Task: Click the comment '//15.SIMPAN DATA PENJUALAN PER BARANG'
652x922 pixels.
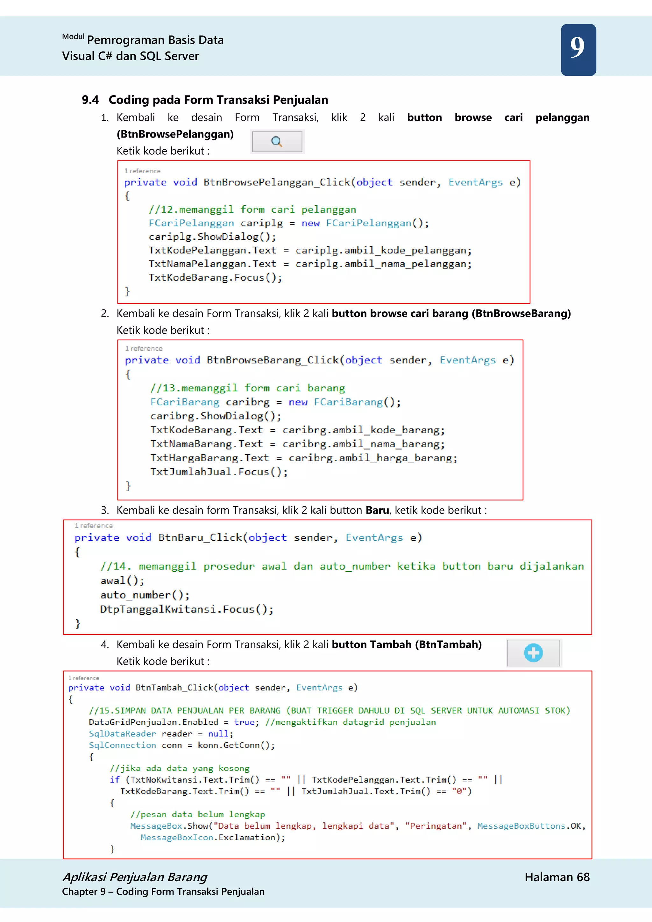Action: pos(330,711)
